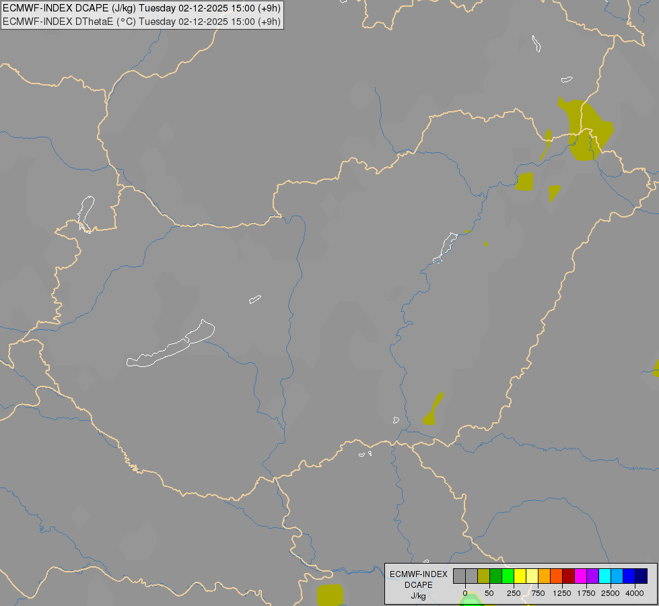659x606 pixels.
Task: Click the cyan legend swatch
Action: (x=605, y=576)
